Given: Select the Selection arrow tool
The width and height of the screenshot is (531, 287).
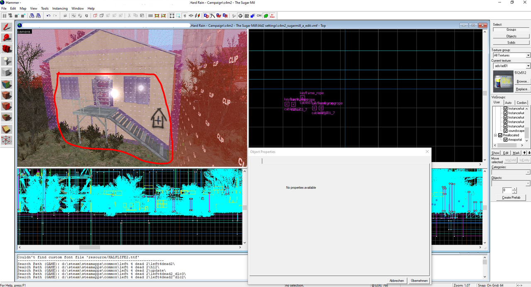Looking at the screenshot, I should (x=7, y=27).
